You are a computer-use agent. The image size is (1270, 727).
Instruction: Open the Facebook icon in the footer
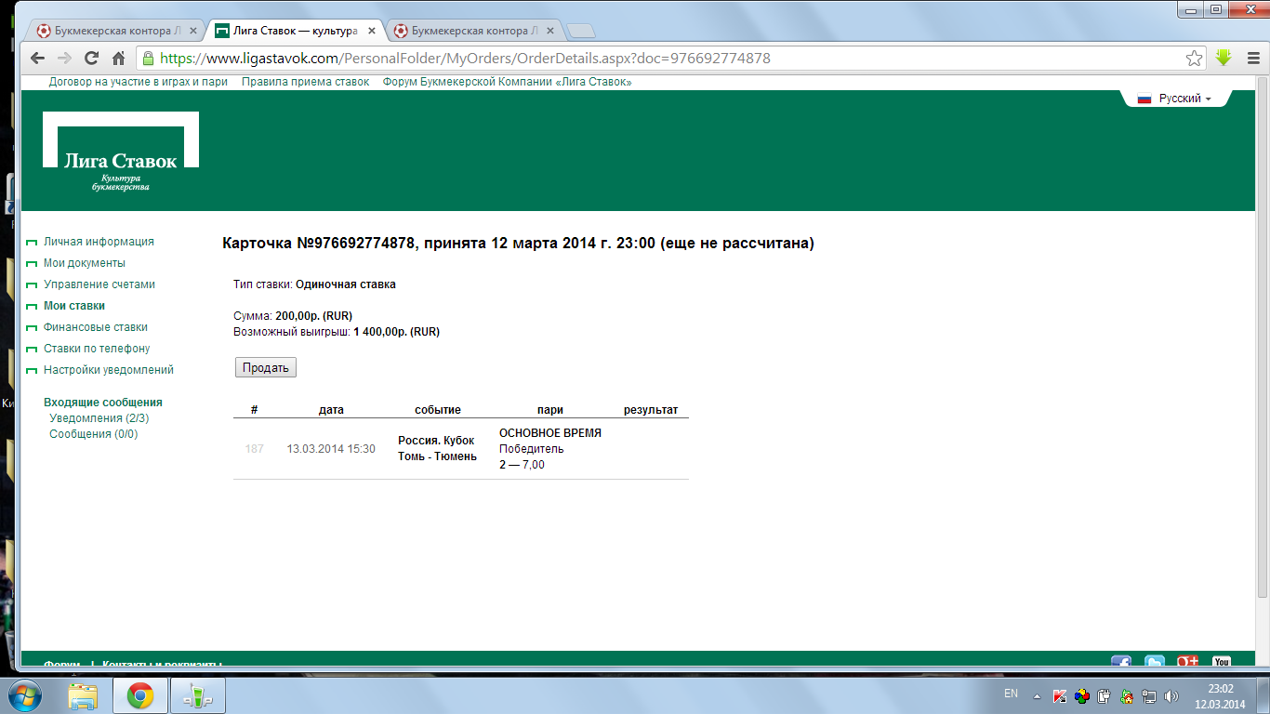click(1121, 662)
